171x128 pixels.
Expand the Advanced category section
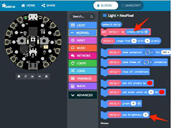[82, 95]
